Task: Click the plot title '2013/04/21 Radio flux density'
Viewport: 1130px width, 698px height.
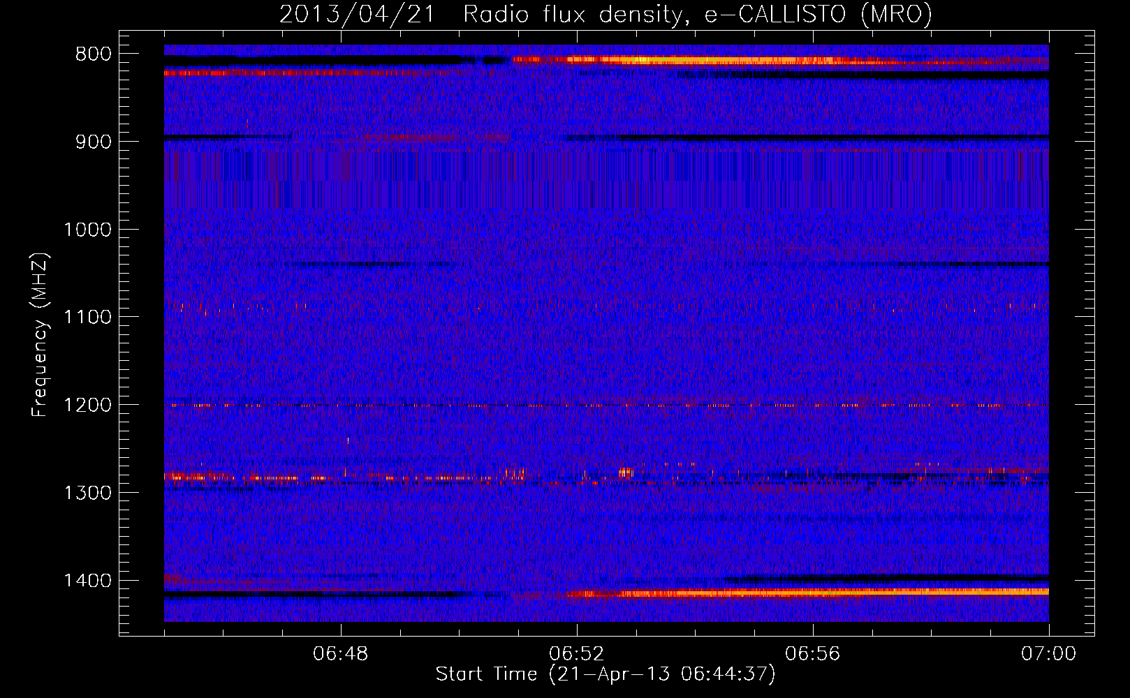Action: [606, 14]
